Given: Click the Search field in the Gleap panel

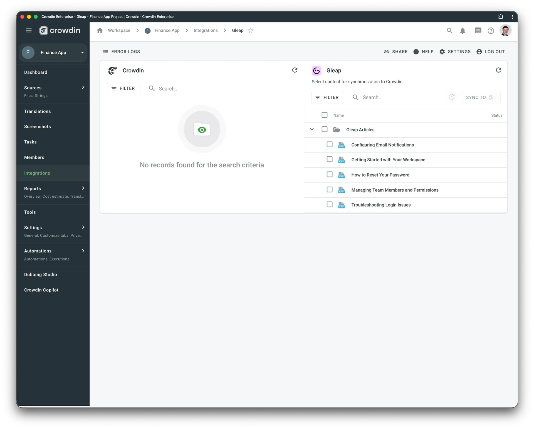Looking at the screenshot, I should pyautogui.click(x=389, y=97).
